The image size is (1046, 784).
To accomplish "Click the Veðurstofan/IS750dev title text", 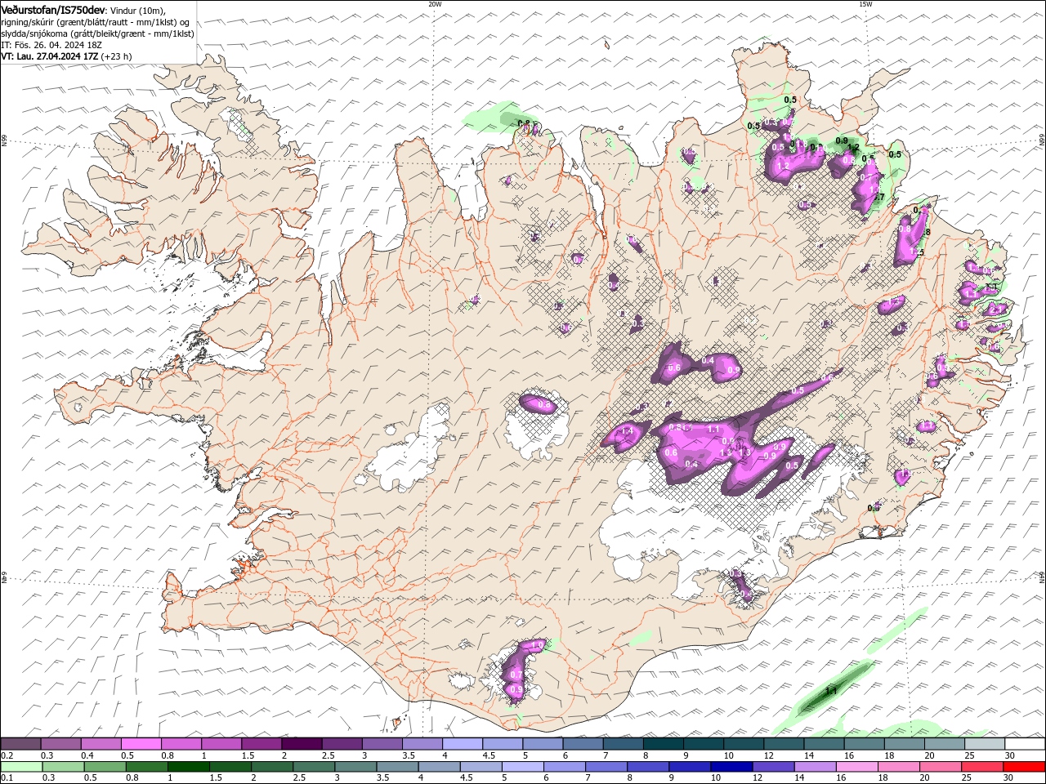I will coord(54,9).
